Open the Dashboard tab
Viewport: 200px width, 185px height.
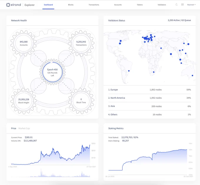(48, 5)
